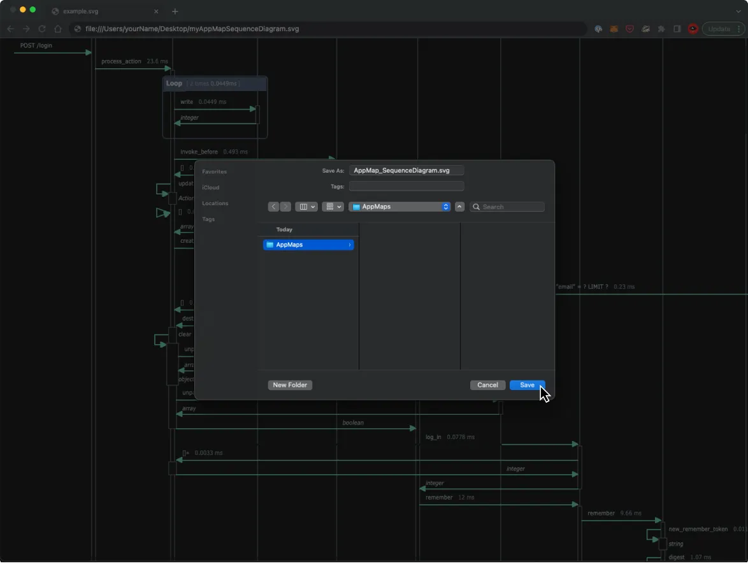Click the Save button in the dialog
This screenshot has width=748, height=564.
(x=527, y=385)
